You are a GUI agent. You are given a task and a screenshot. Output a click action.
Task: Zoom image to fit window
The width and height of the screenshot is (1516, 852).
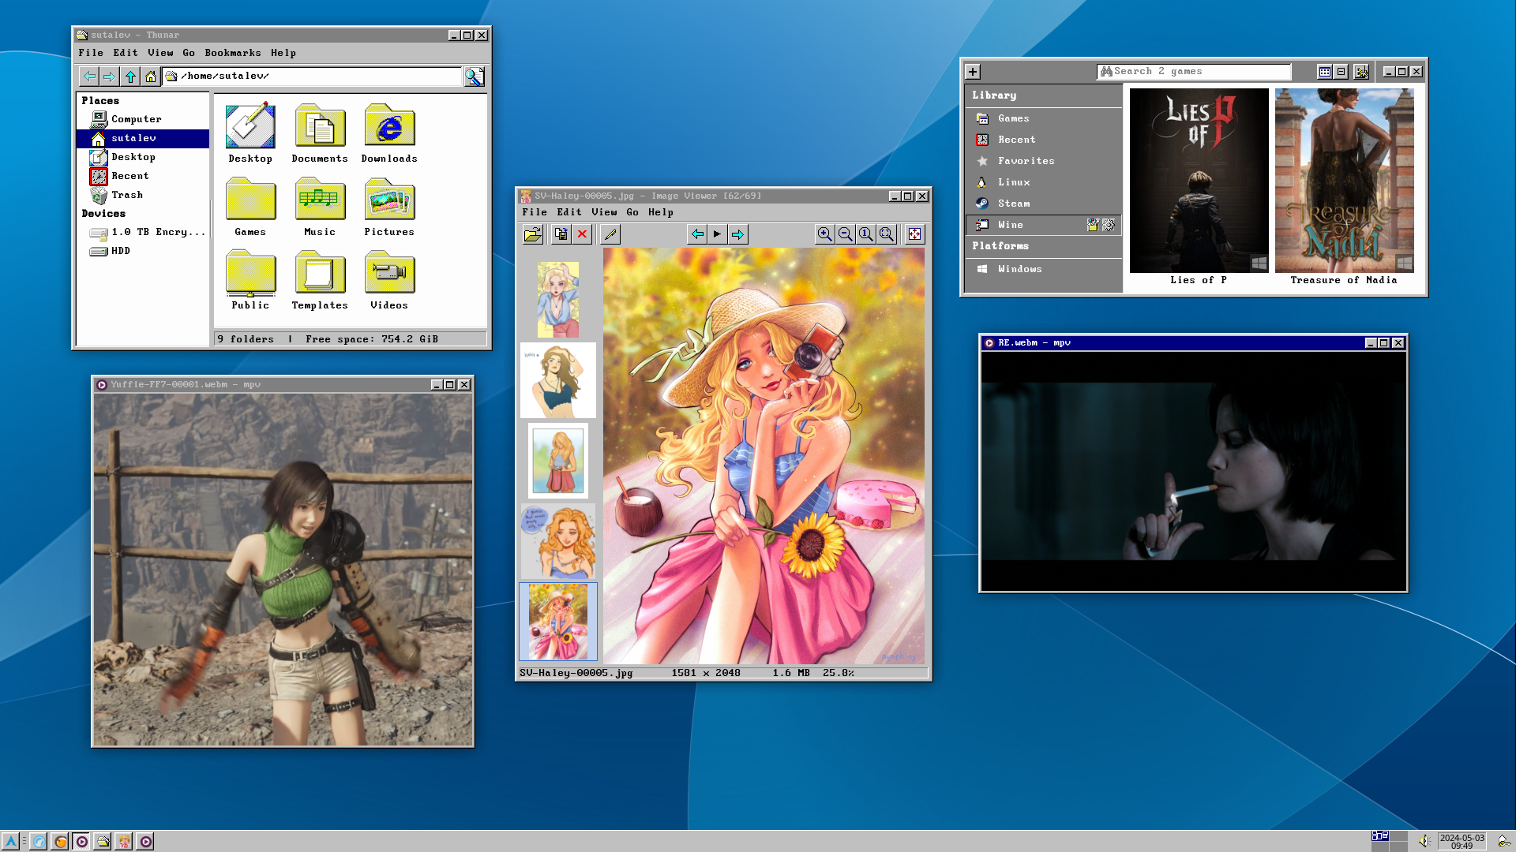point(887,234)
